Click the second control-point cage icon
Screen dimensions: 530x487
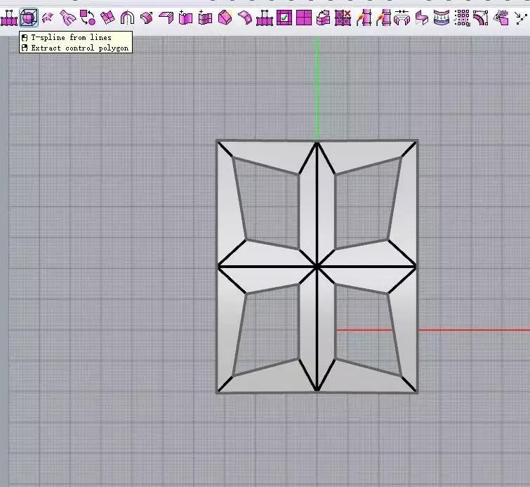(x=265, y=18)
